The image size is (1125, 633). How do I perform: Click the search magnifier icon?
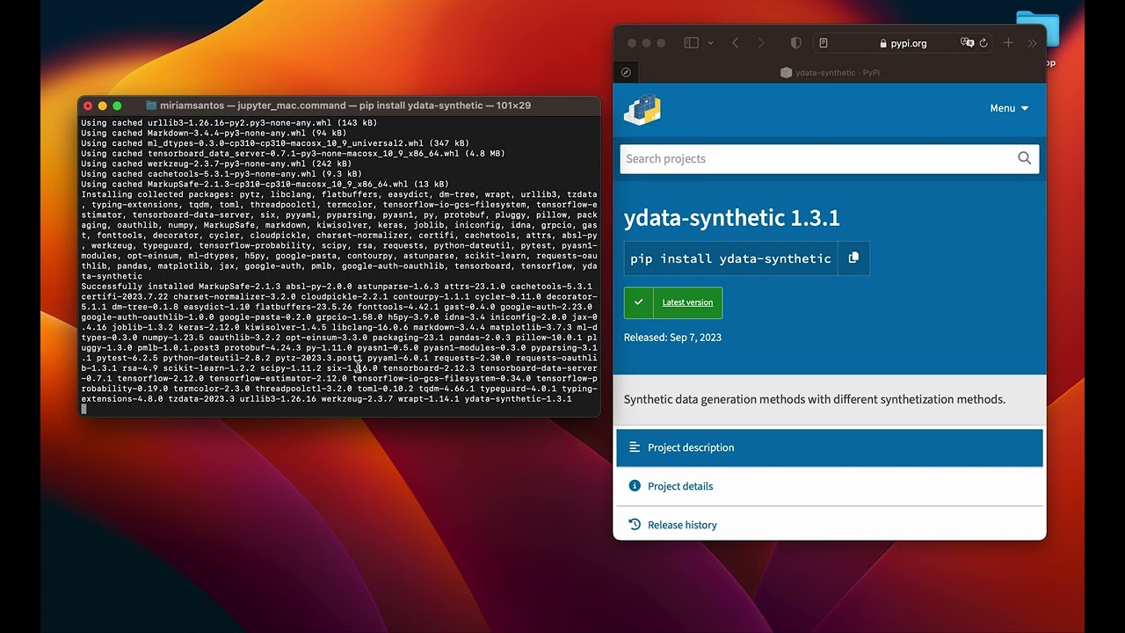click(x=1025, y=158)
